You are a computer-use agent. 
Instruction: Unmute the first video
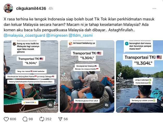click(50, 105)
